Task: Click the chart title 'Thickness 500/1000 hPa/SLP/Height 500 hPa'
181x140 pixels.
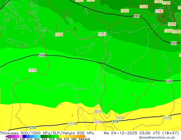Action: 47,133
